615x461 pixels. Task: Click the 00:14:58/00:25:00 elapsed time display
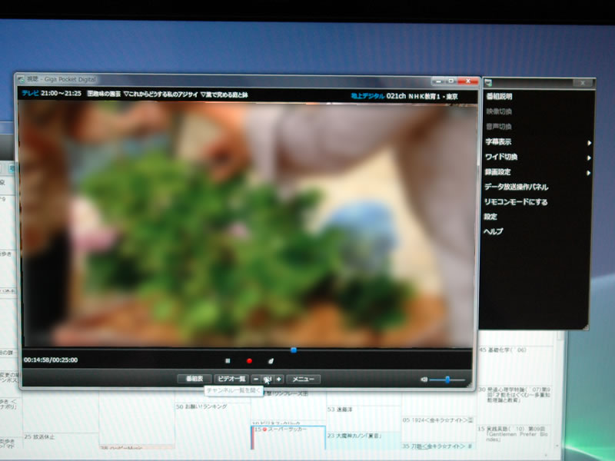[51, 360]
